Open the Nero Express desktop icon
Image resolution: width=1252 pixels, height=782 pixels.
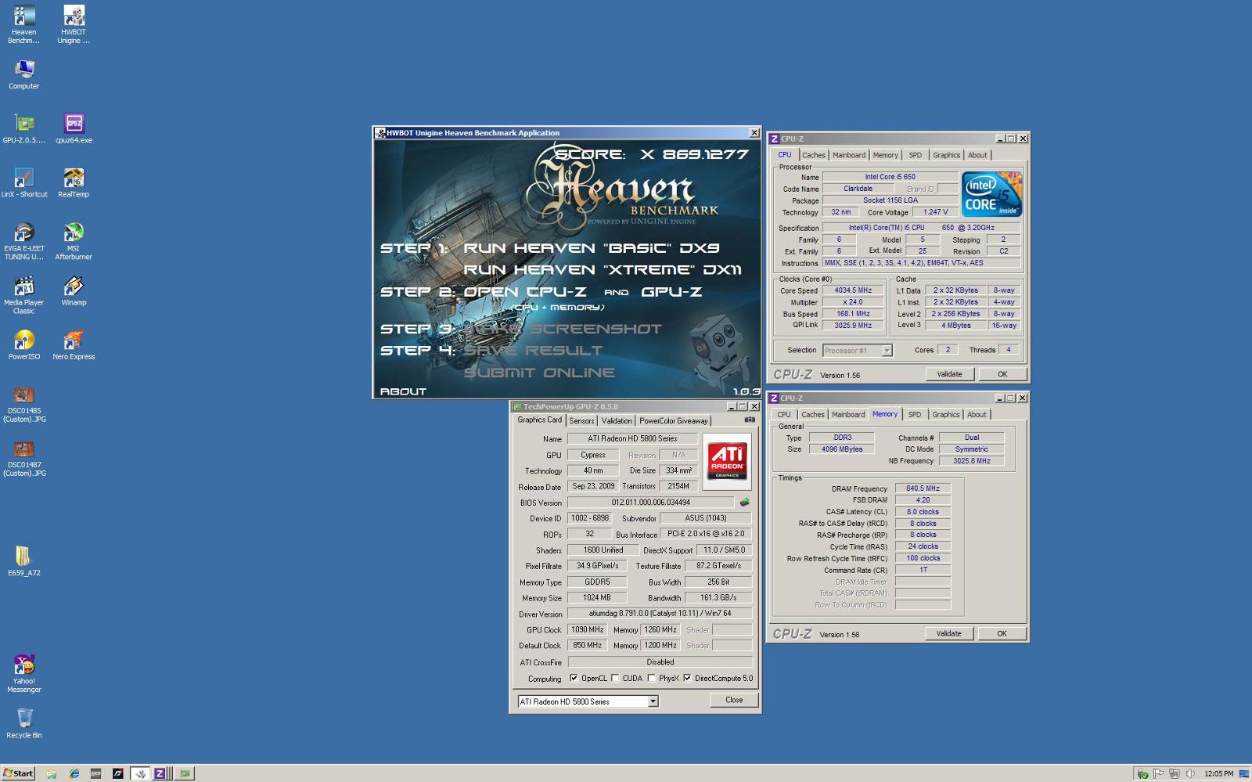(74, 345)
